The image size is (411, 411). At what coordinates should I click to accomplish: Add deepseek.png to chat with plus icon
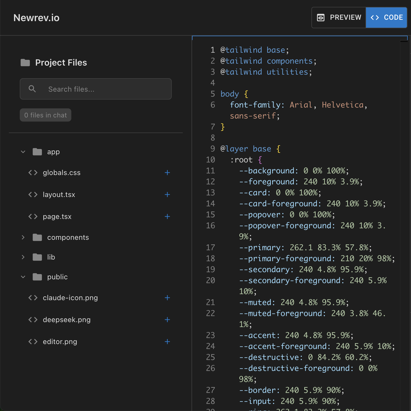[x=167, y=320]
